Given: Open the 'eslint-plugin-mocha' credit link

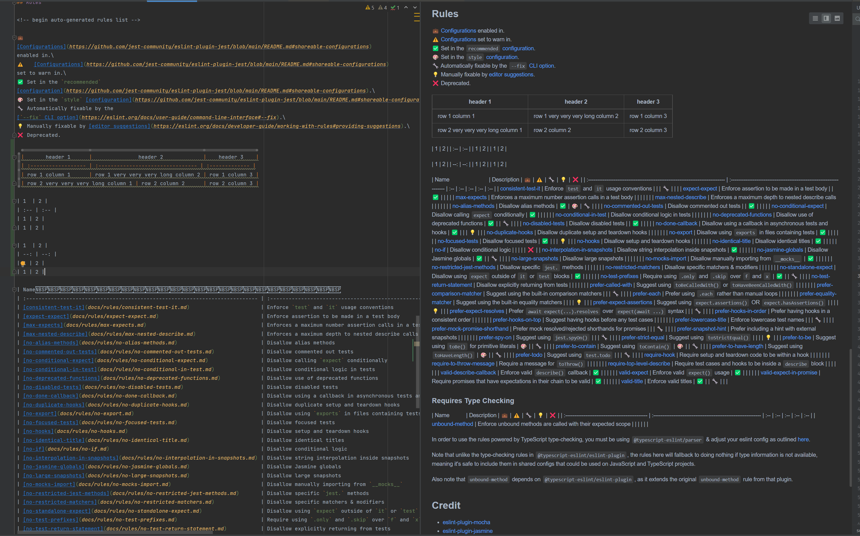Looking at the screenshot, I should point(466,522).
